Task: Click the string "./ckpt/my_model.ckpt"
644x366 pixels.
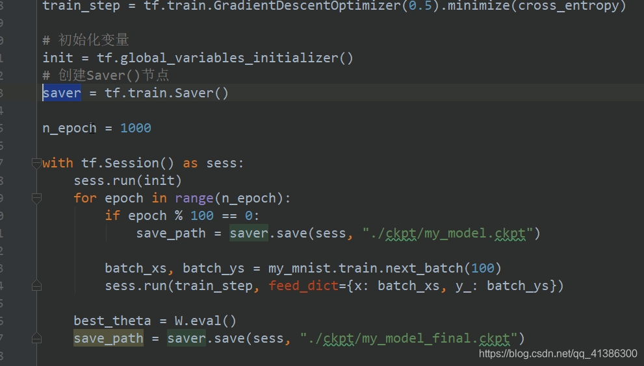Action: click(x=447, y=234)
